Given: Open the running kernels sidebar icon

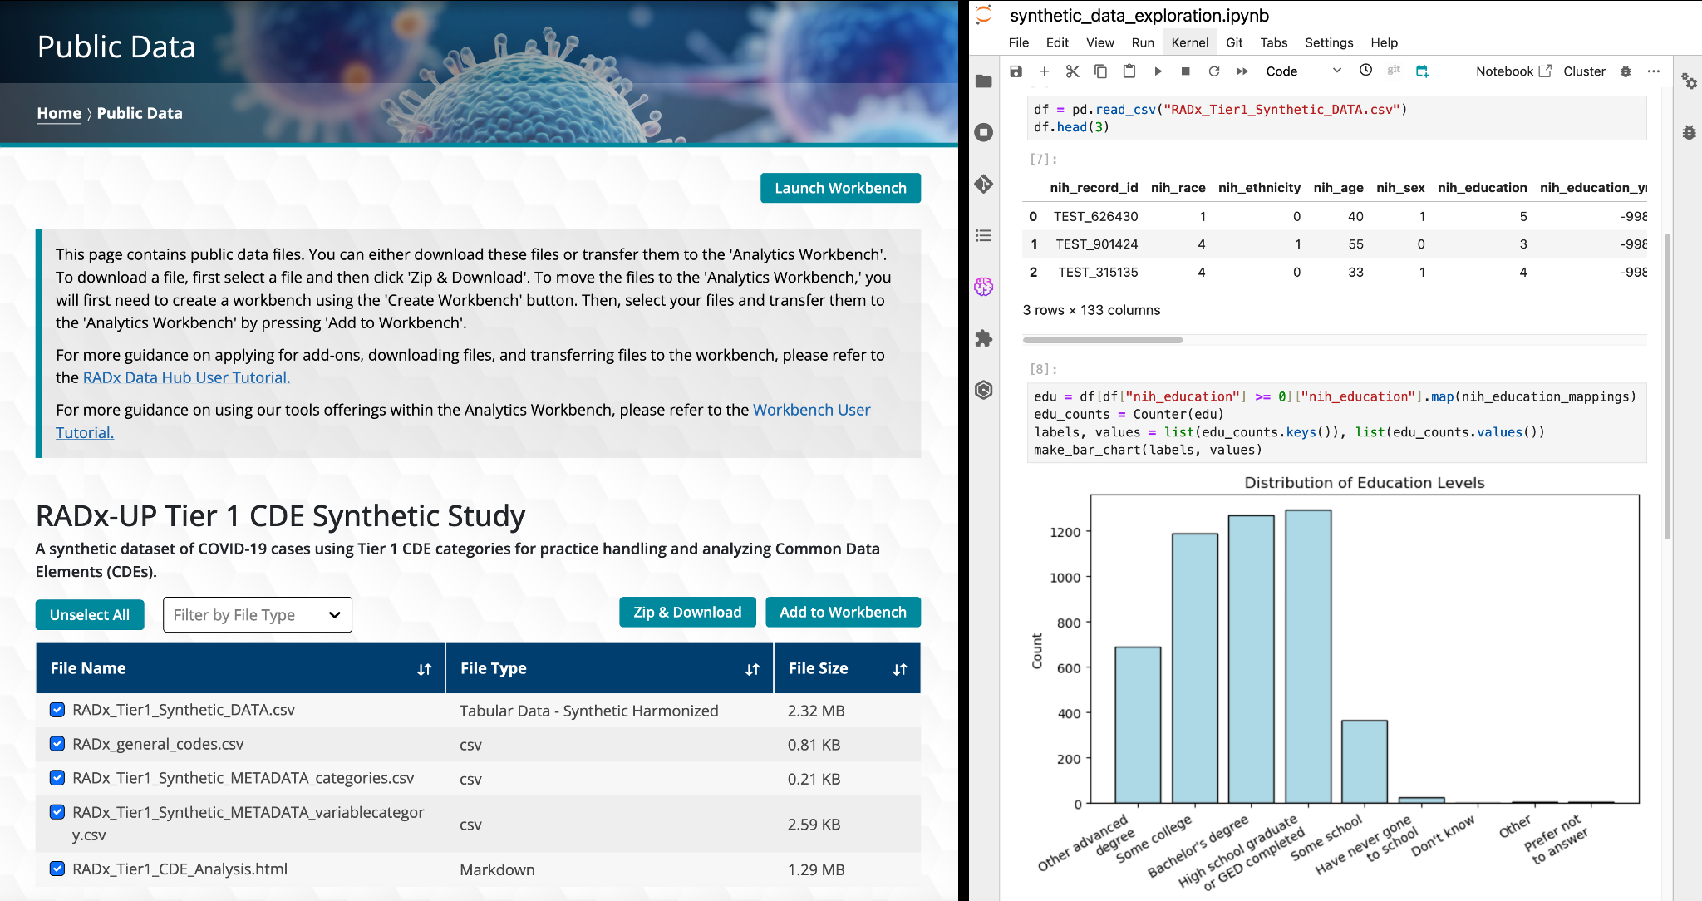Looking at the screenshot, I should point(984,132).
